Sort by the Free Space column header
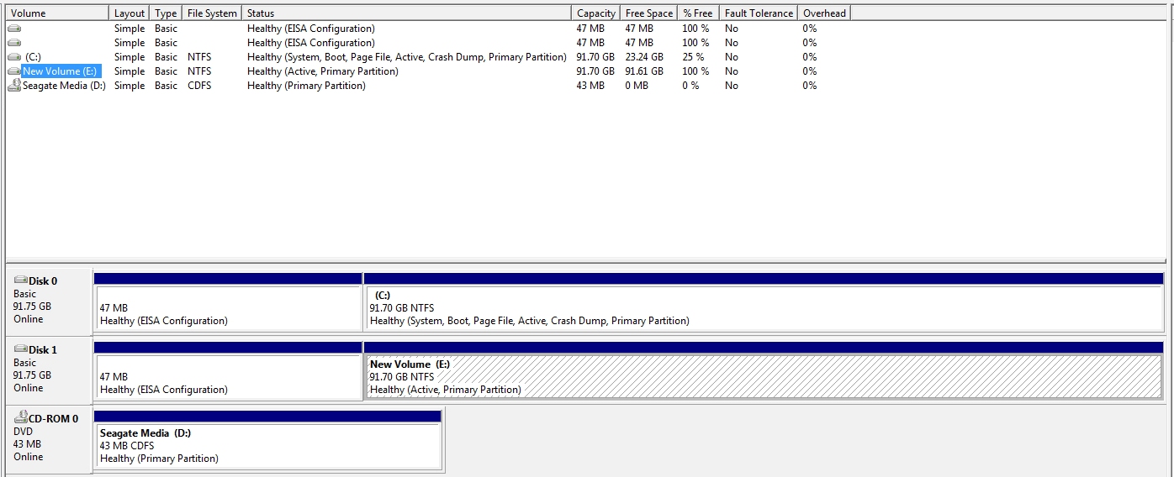 [x=649, y=13]
